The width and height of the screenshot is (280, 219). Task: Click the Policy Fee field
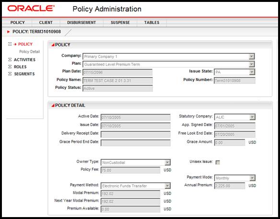[x=130, y=170]
